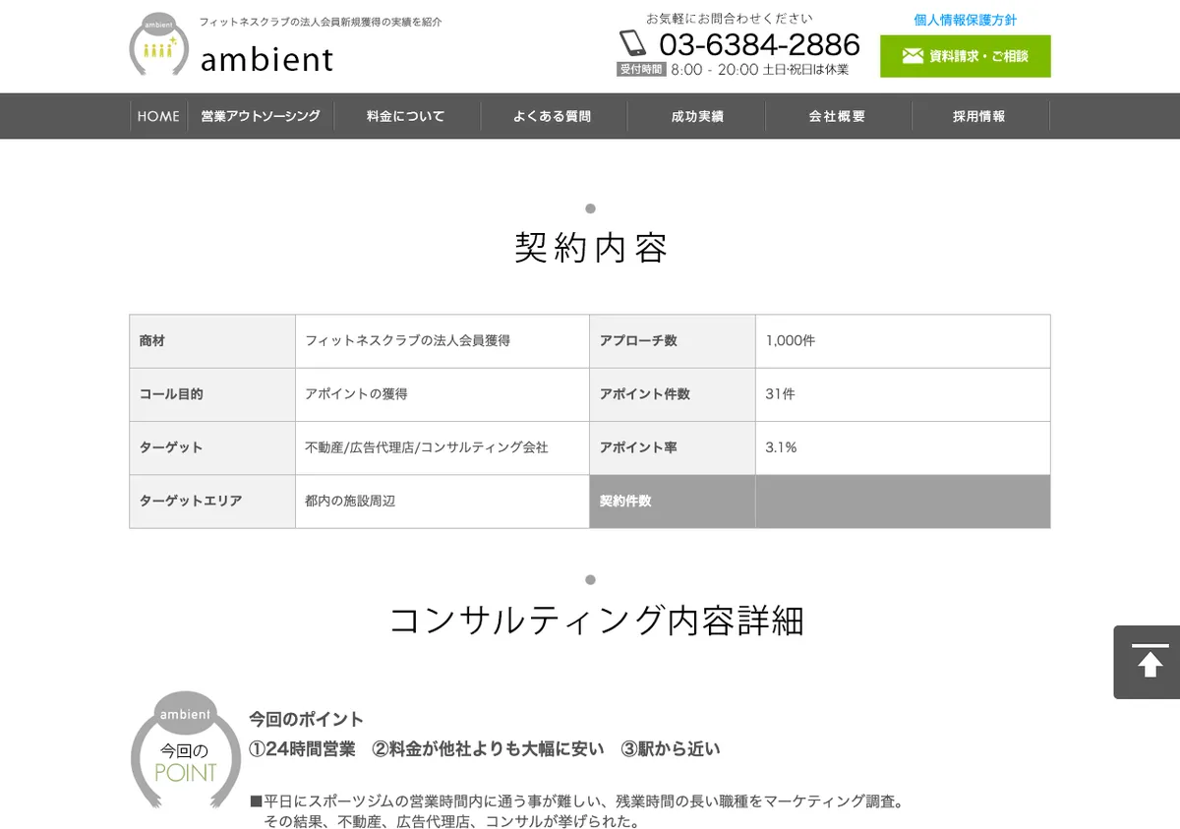Click the ①24時間営業 point line
The image size is (1180, 829).
point(485,749)
